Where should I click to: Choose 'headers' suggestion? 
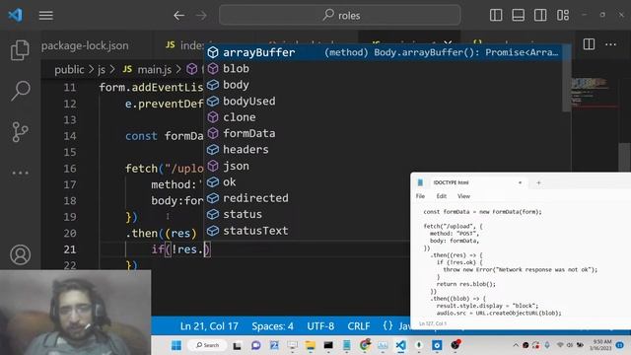pos(384,149)
